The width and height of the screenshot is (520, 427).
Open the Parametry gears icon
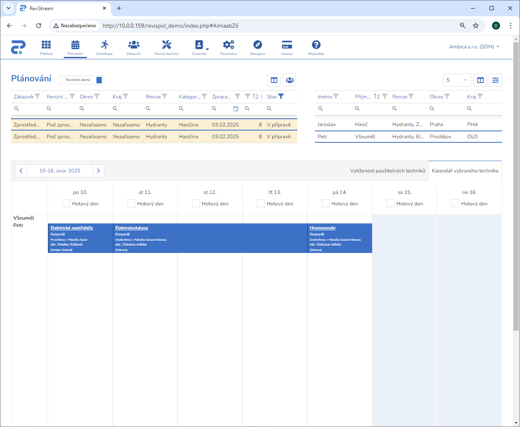(x=228, y=45)
